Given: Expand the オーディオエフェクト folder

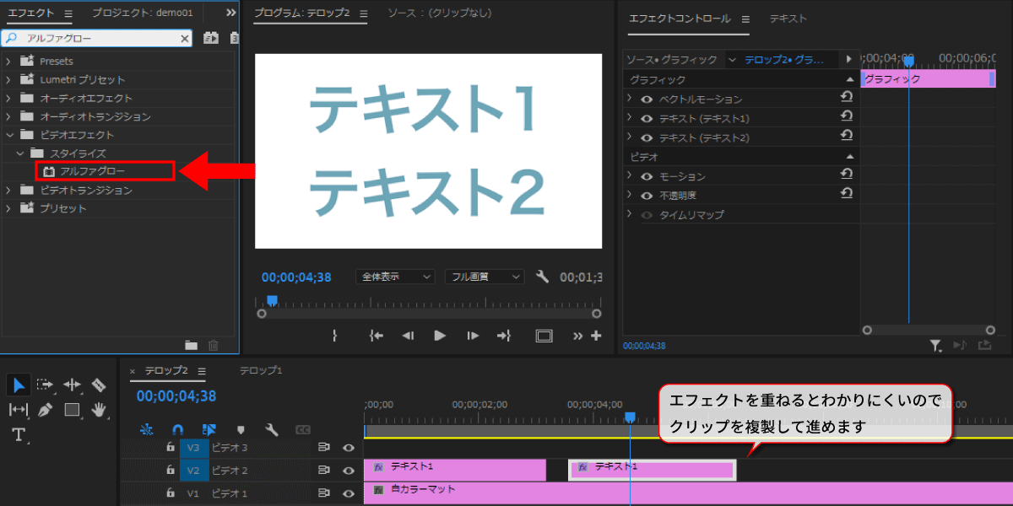Looking at the screenshot, I should [8, 98].
